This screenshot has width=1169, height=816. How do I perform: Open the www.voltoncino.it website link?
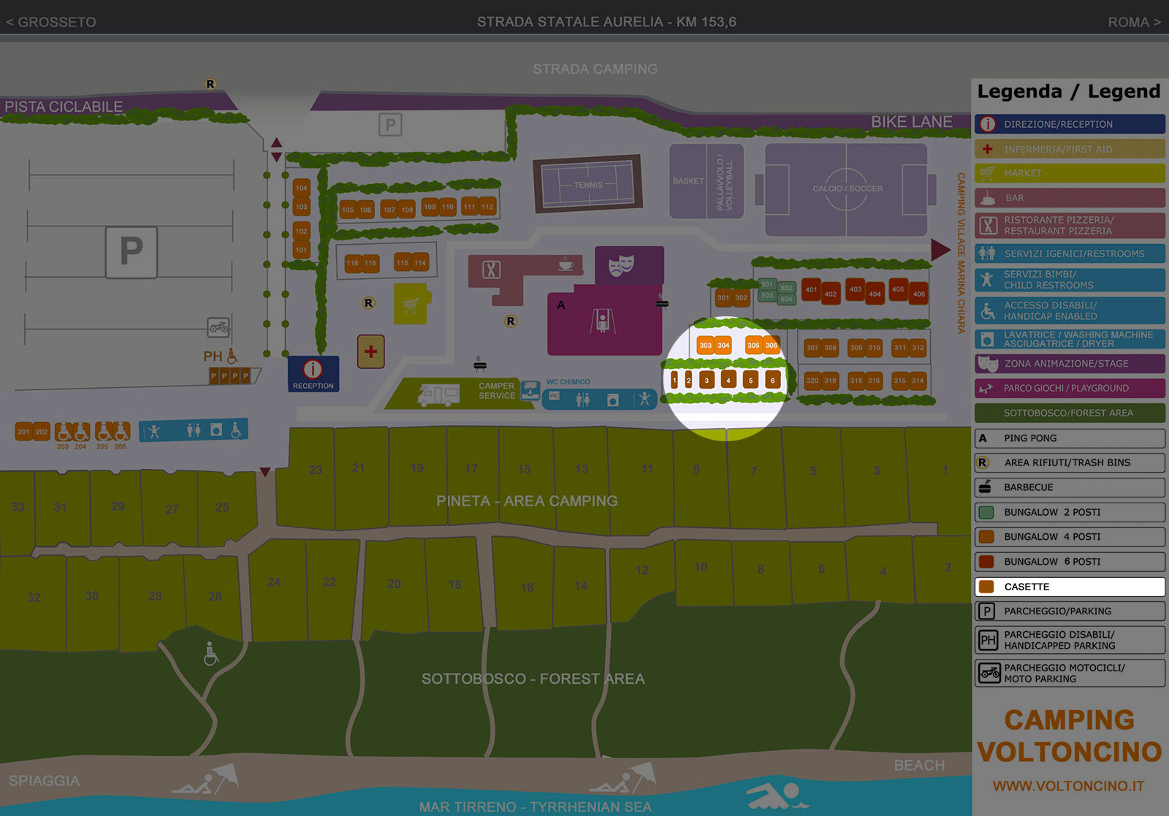pyautogui.click(x=1068, y=786)
